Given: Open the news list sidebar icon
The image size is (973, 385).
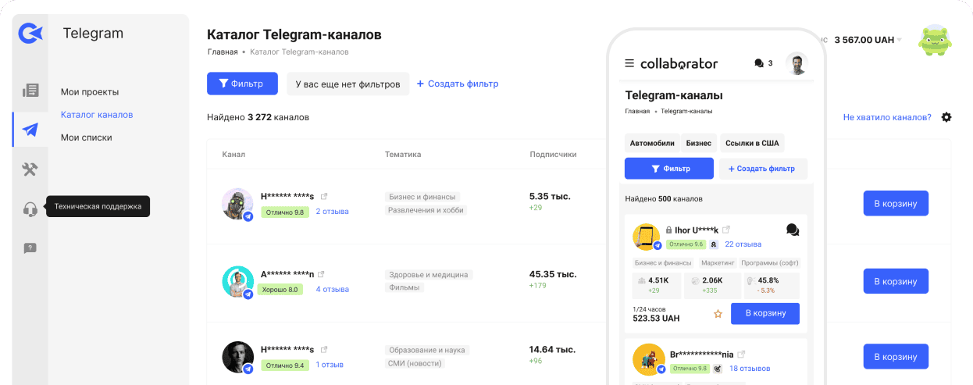Looking at the screenshot, I should 30,90.
